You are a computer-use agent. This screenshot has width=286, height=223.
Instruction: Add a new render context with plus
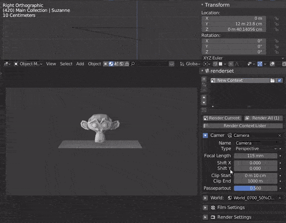(x=204, y=79)
